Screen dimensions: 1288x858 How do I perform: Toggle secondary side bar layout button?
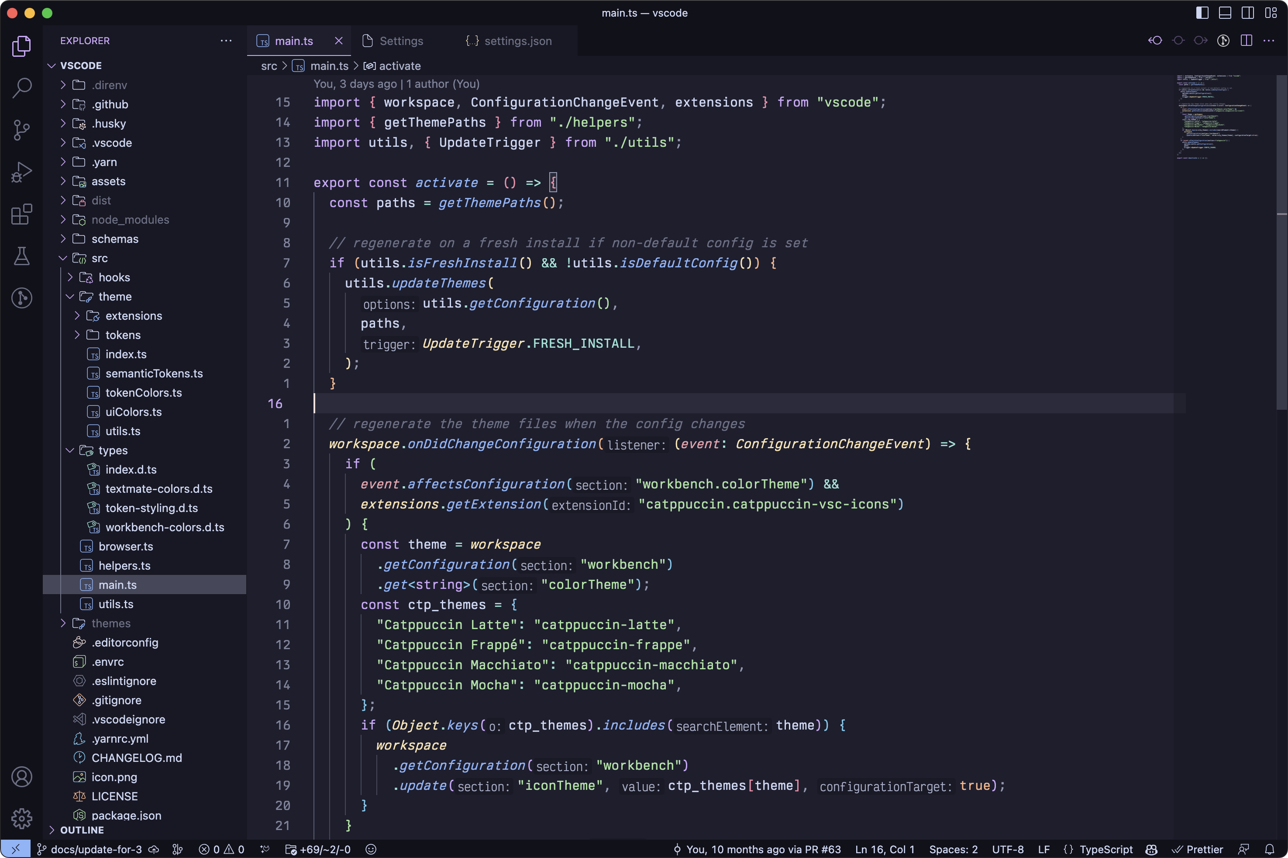click(1247, 13)
